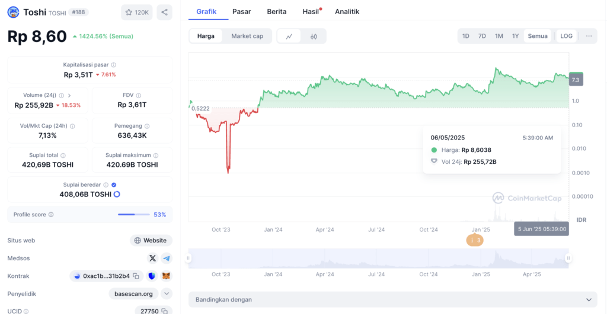607x314 pixels.
Task: Click the 0.5222 chart baseline label
Action: coord(200,109)
